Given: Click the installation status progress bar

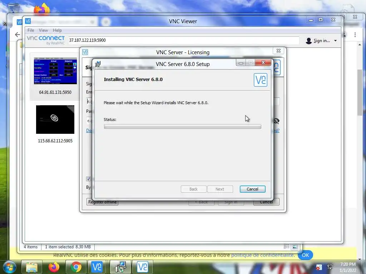Looking at the screenshot, I should (183, 127).
